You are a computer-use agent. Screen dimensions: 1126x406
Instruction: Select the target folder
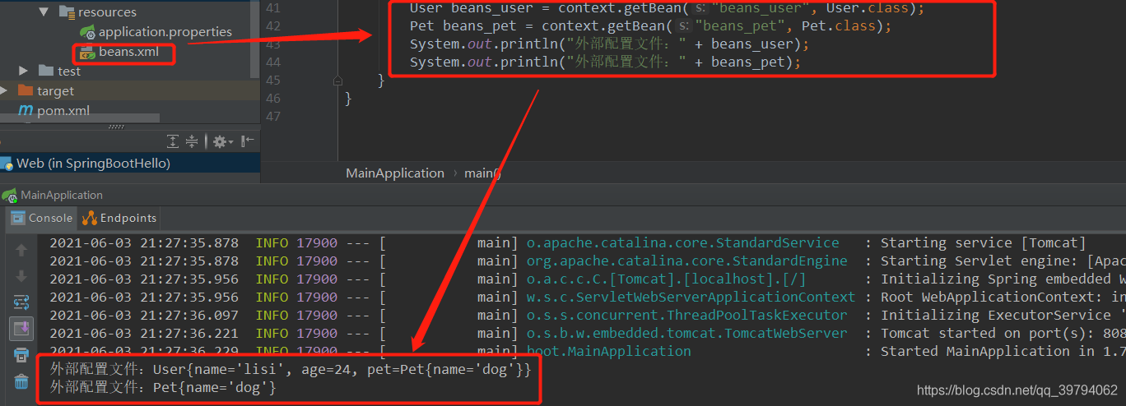point(55,91)
